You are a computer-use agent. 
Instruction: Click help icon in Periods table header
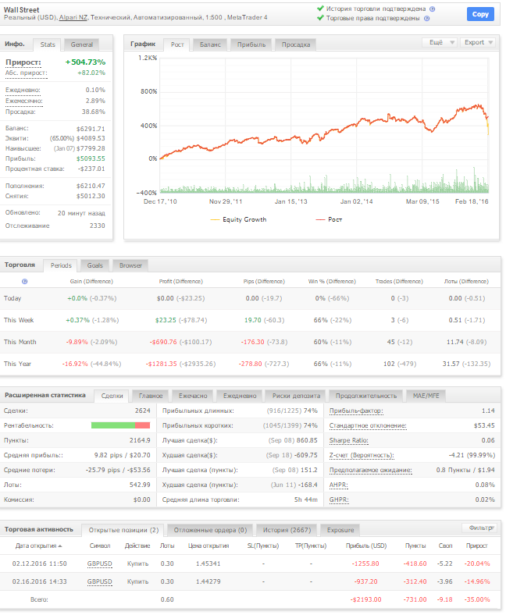24,282
